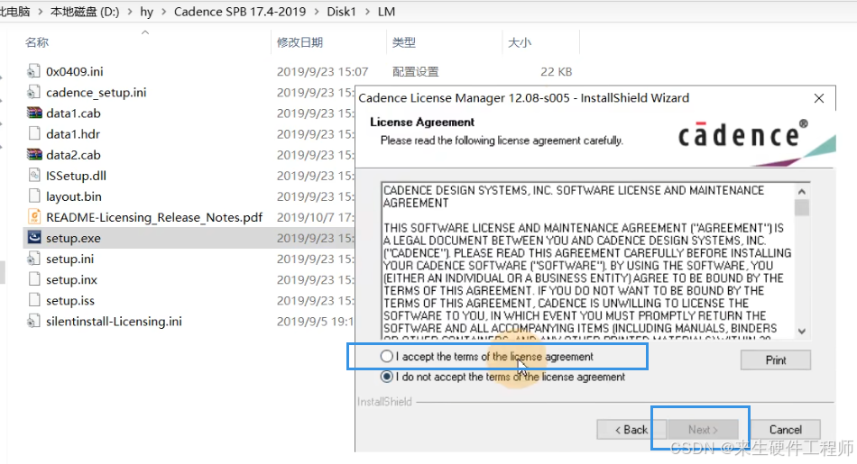The image size is (857, 464).
Task: Sort by the 修改日期 column header
Action: [x=299, y=42]
